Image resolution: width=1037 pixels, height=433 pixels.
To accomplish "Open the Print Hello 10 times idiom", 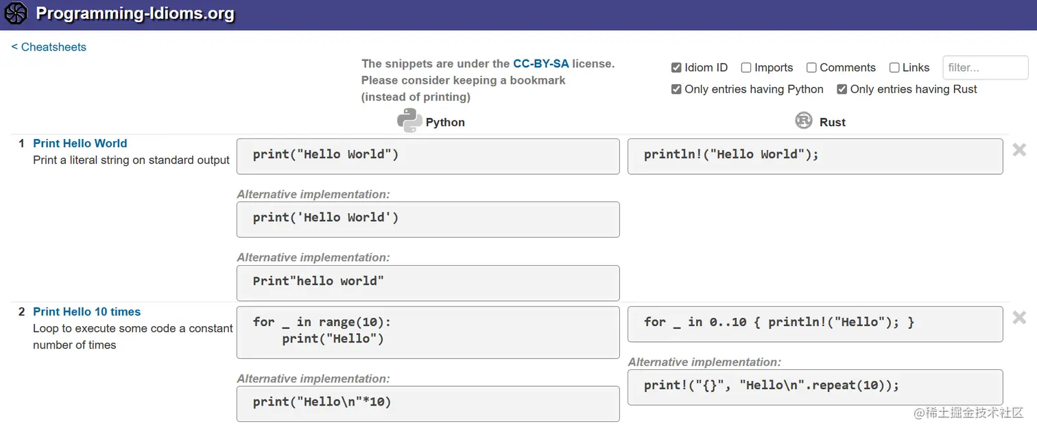I will point(86,312).
